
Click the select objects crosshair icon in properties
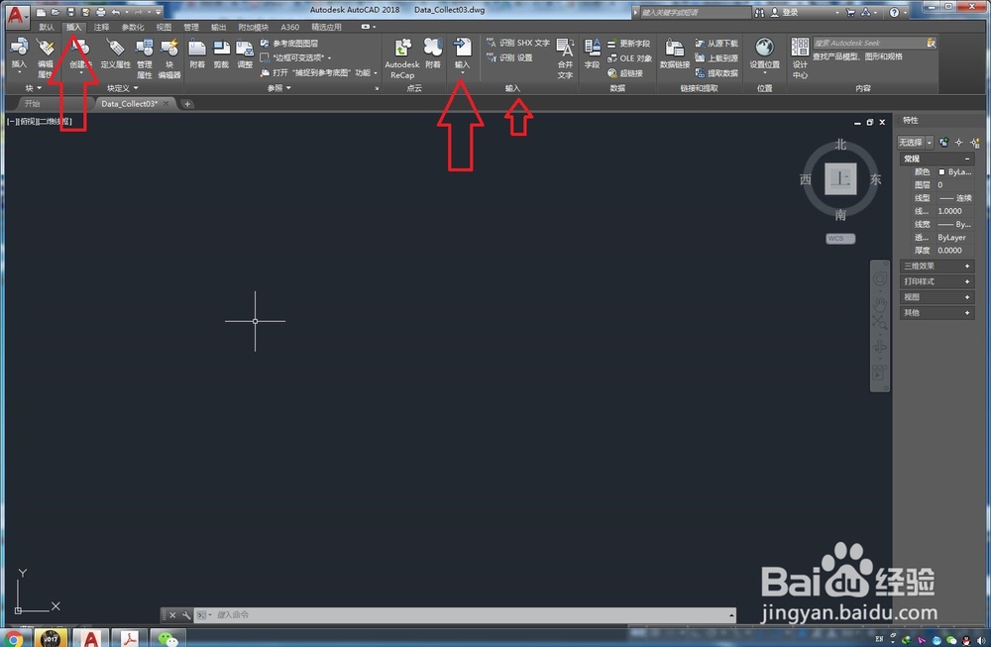pos(958,142)
